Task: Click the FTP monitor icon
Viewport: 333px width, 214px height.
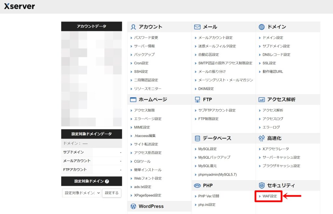Action: tap(197, 100)
